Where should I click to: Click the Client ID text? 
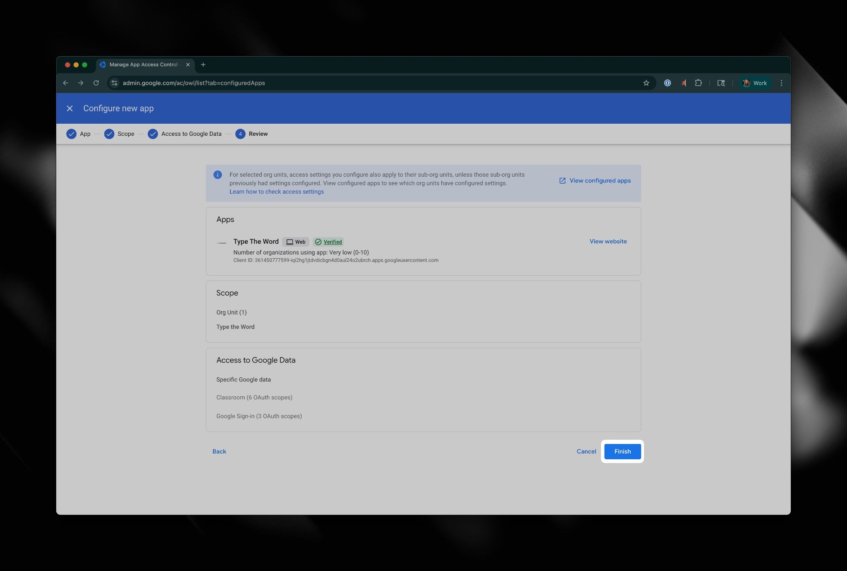pyautogui.click(x=336, y=260)
